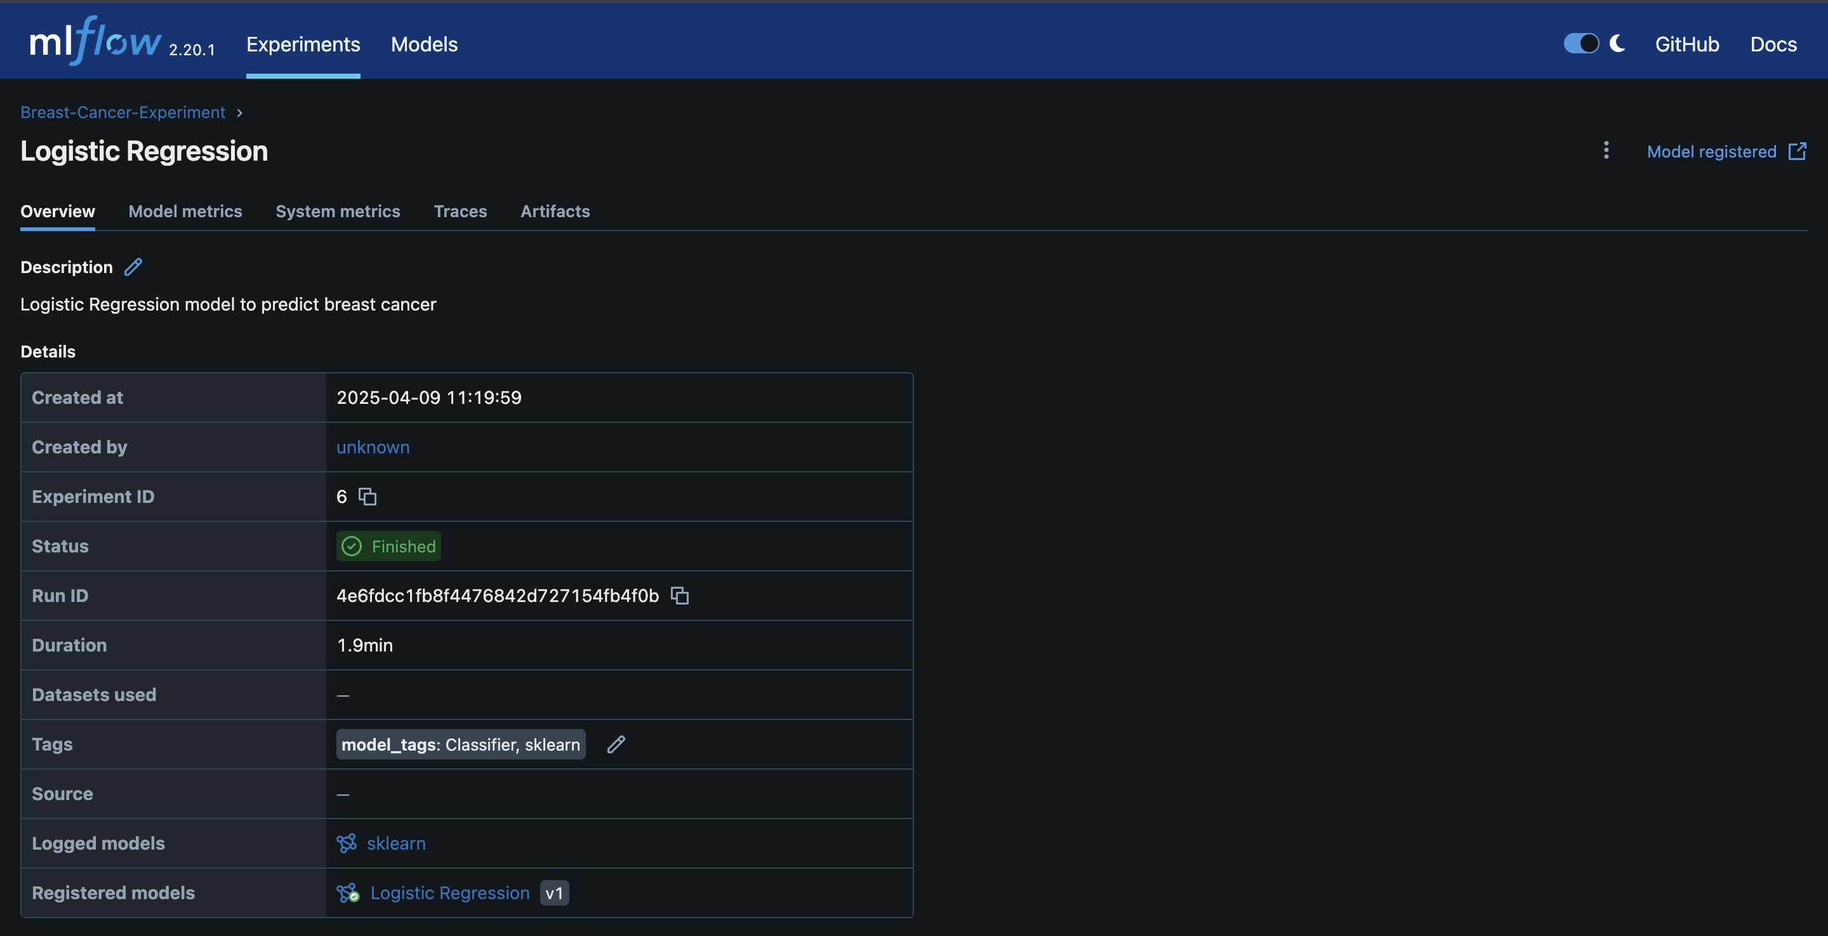Click the sklearn logged model icon

[347, 843]
